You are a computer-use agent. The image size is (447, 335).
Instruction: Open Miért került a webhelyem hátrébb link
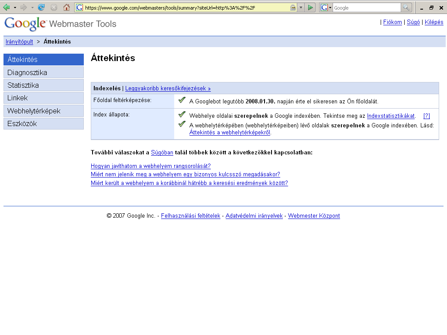click(x=189, y=183)
